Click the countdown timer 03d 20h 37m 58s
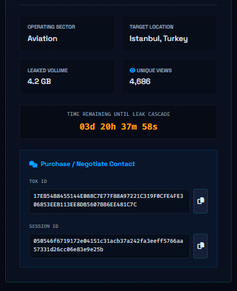The image size is (237, 291). [118, 126]
